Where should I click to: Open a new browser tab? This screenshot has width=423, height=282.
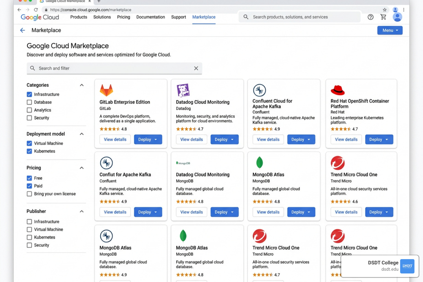[x=99, y=1]
